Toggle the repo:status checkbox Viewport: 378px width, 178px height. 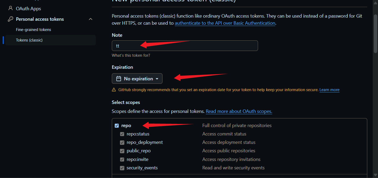[122, 134]
